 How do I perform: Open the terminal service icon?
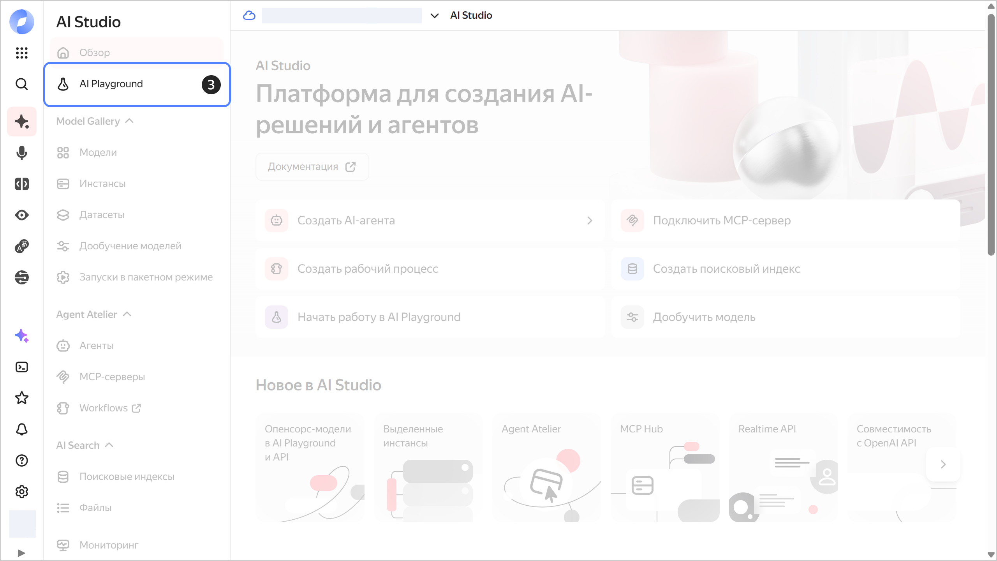click(22, 367)
